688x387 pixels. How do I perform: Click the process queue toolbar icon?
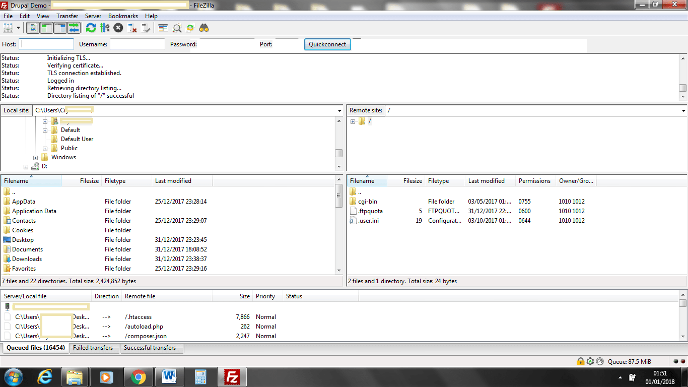[104, 28]
